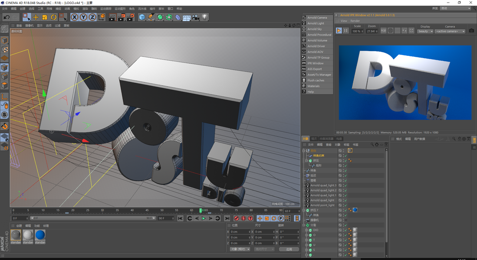Switch to the 内容浏览器 tab
The height and width of the screenshot is (260, 477).
coord(326,139)
